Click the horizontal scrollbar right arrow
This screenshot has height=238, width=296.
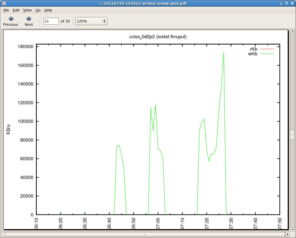point(287,235)
